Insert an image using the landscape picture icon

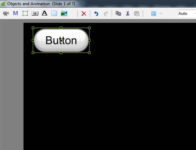[x=64, y=13]
